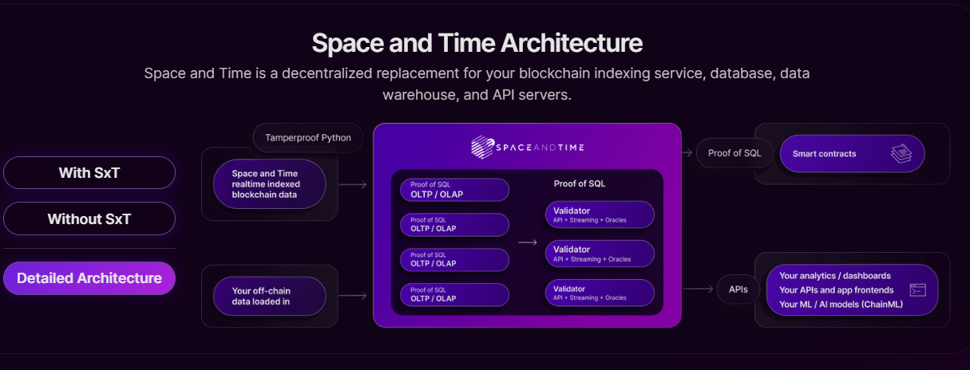Select the first Proof of SQL OLTP / OLAP node
The image size is (970, 370).
pos(454,190)
